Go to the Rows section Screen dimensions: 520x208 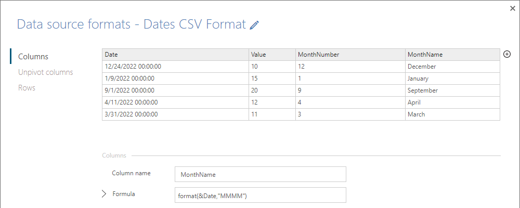point(27,88)
